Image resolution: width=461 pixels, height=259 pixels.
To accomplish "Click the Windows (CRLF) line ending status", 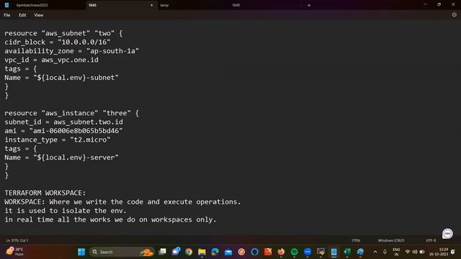I will (391, 240).
